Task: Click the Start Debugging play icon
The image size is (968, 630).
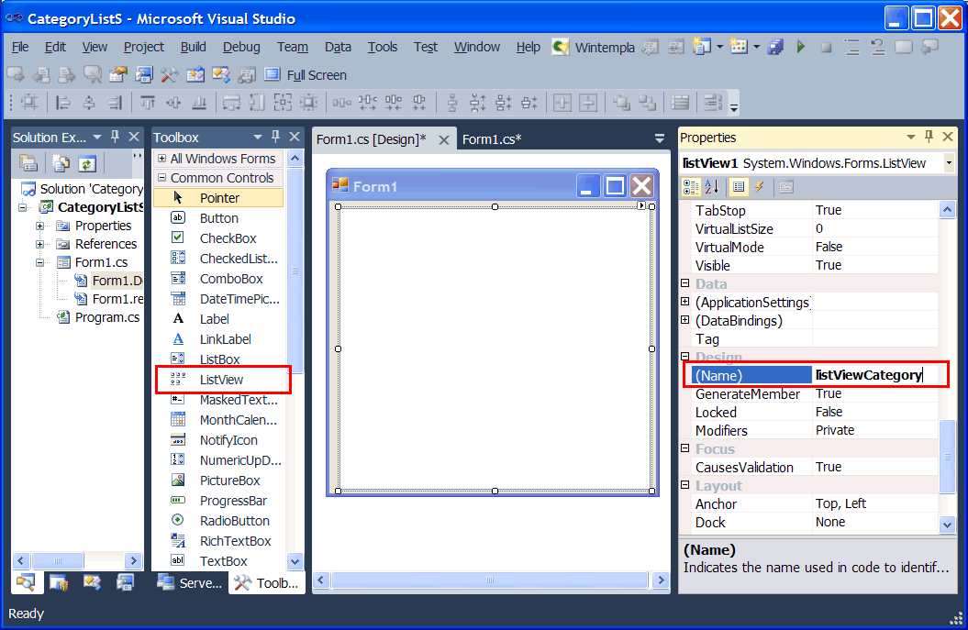Action: [801, 47]
